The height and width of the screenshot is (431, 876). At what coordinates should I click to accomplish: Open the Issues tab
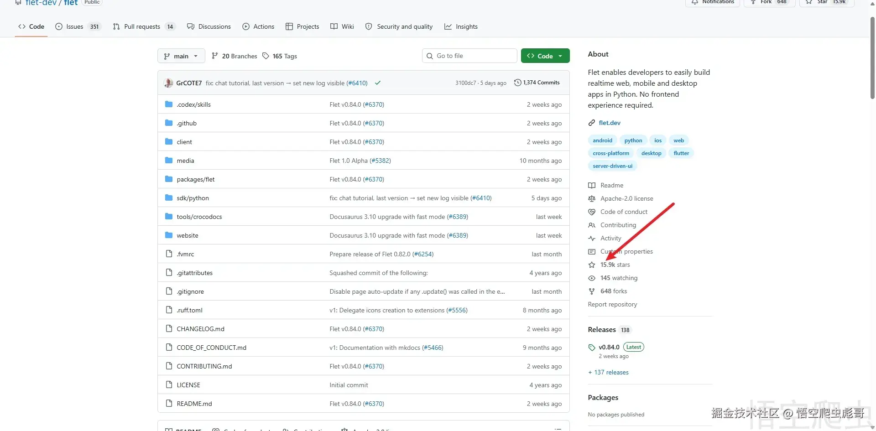(x=78, y=26)
